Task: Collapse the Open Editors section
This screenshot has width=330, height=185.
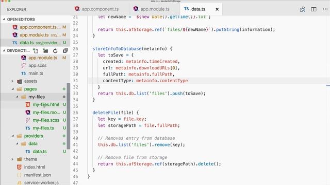Action: [x=4, y=20]
